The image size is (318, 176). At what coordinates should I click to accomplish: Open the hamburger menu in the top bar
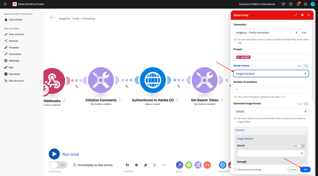(5, 4)
